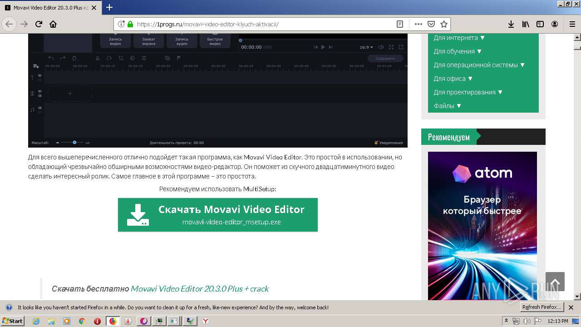
Task: Expand the Для обучения category
Action: (458, 51)
